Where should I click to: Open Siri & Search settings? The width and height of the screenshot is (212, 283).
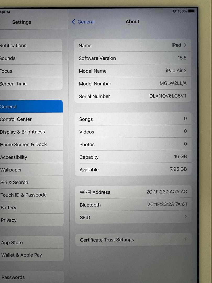[x=32, y=182]
